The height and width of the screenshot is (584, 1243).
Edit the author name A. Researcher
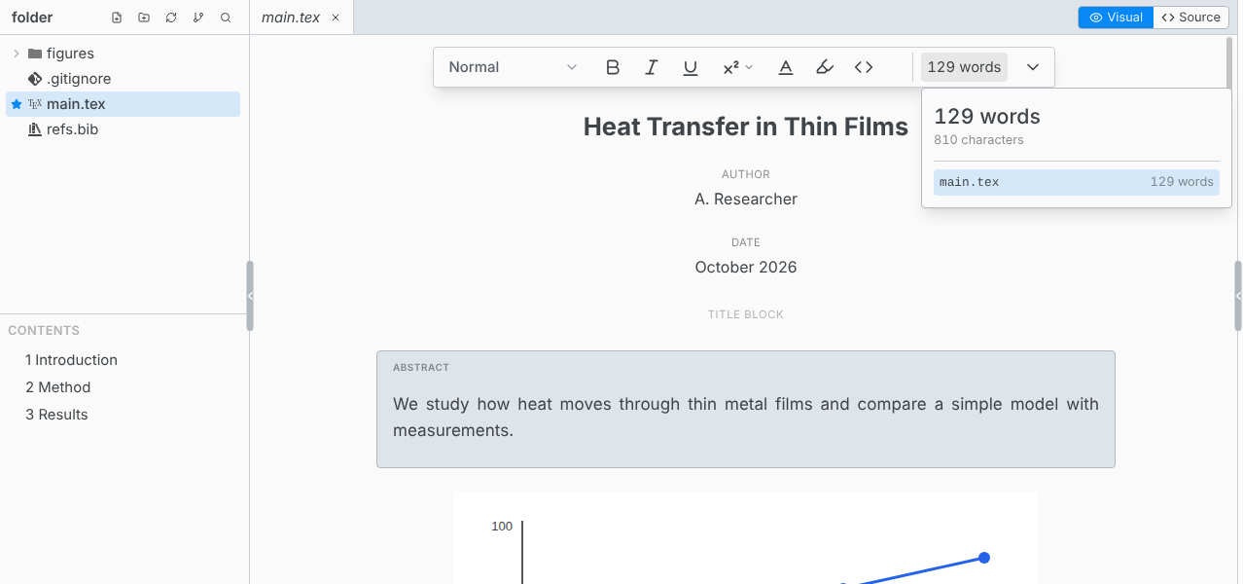pyautogui.click(x=746, y=200)
